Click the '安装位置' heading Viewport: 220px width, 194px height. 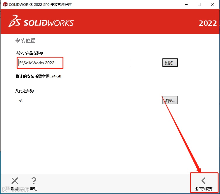(x=25, y=41)
